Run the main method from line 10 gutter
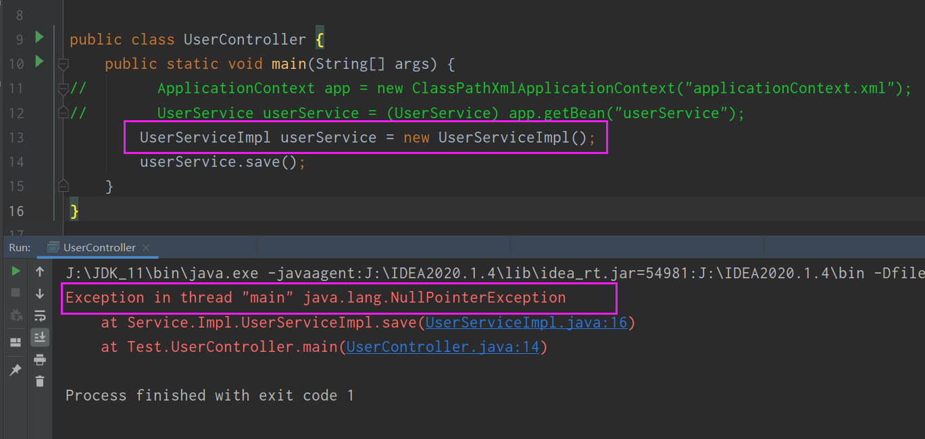 tap(39, 61)
